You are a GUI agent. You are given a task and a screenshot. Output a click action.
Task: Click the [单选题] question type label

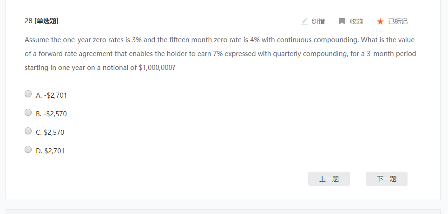46,21
